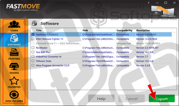Click the Help button
The width and height of the screenshot is (179, 106).
click(101, 98)
